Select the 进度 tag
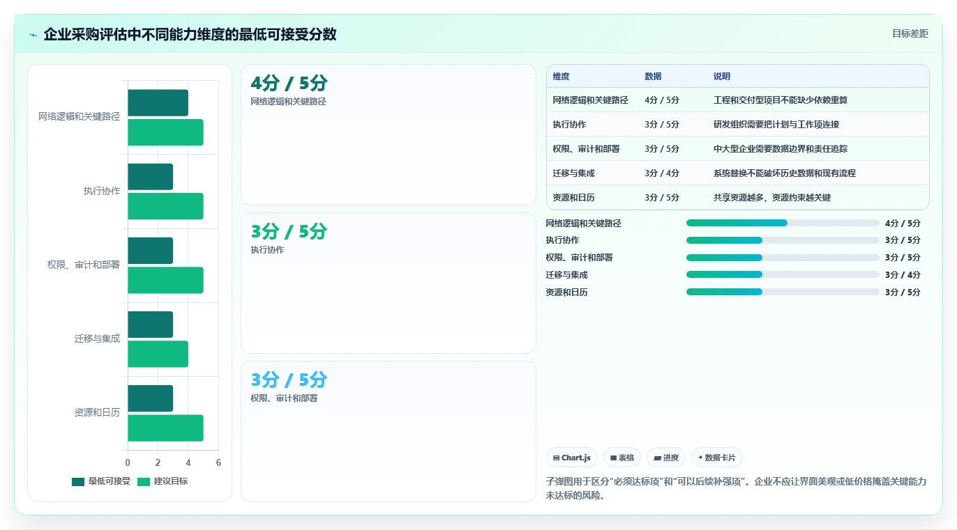The height and width of the screenshot is (530, 957). pos(666,458)
